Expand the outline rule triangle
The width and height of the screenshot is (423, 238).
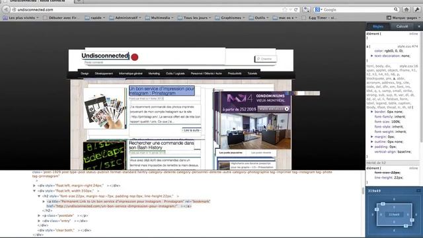[371, 141]
